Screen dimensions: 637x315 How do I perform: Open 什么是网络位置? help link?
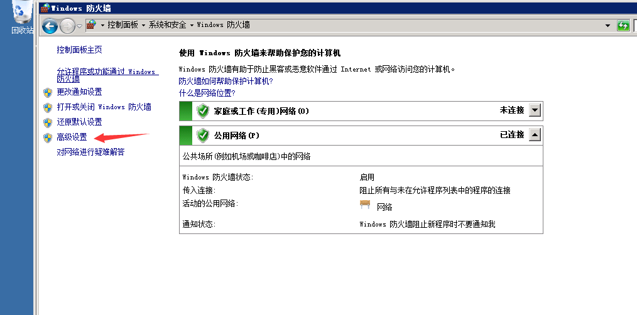[207, 93]
